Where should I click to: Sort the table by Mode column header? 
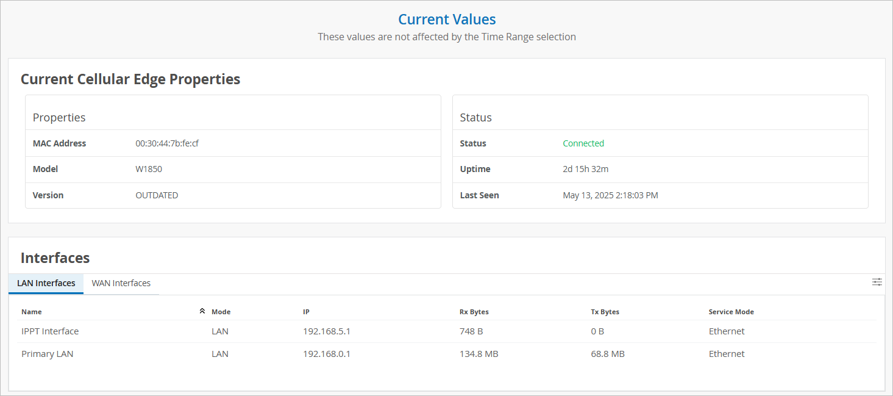pyautogui.click(x=221, y=312)
